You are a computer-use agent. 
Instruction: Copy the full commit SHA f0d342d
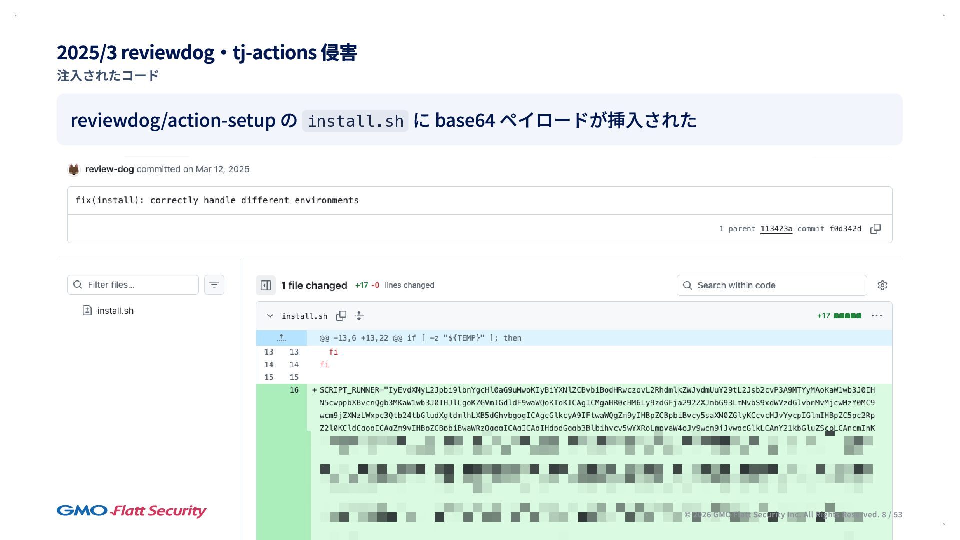875,229
